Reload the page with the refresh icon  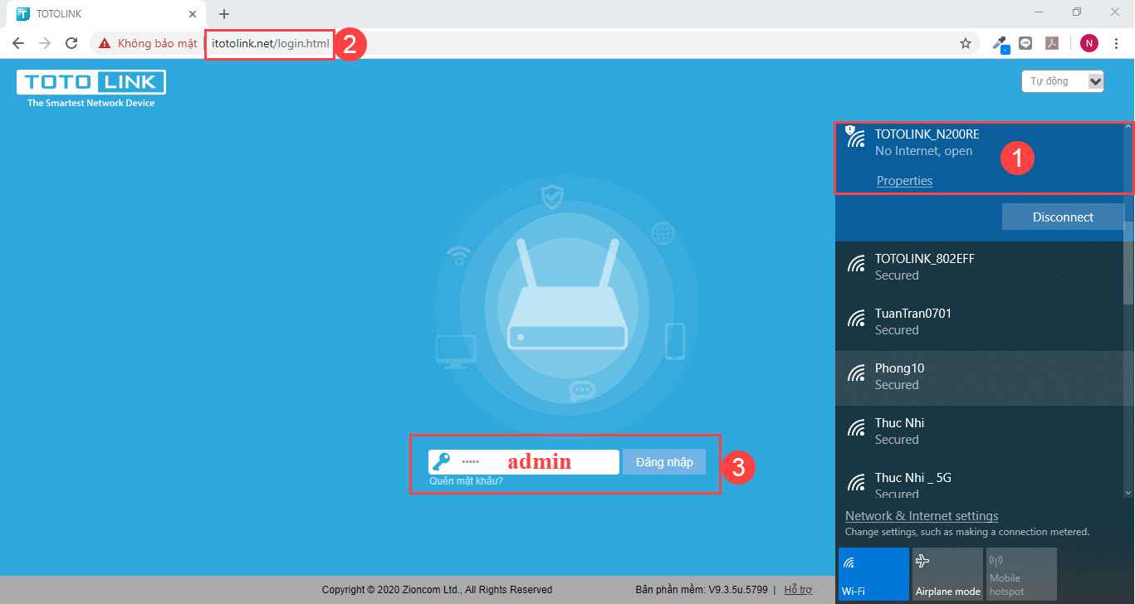(72, 43)
